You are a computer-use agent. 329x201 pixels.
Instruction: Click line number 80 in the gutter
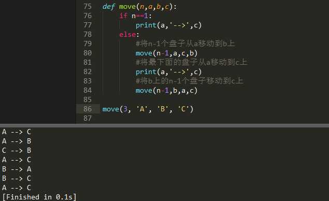coord(88,53)
